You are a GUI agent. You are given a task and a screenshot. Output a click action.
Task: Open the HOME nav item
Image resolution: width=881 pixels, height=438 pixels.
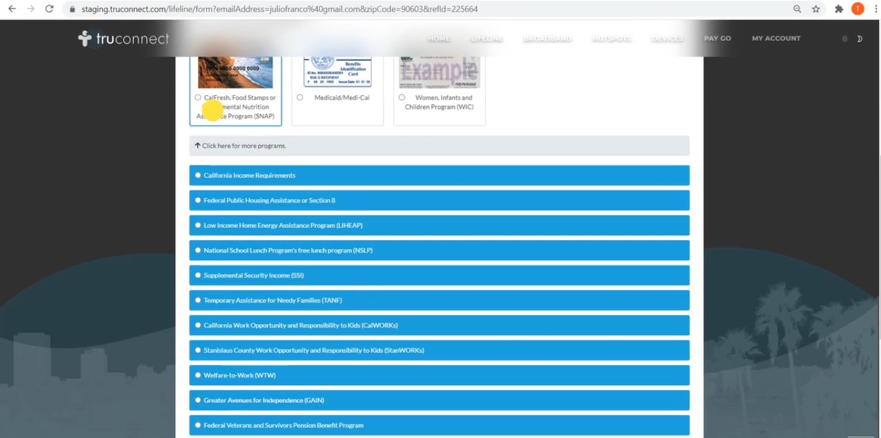[439, 38]
